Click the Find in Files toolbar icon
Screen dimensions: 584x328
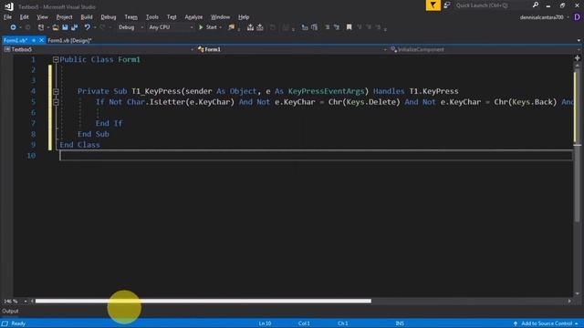click(x=232, y=27)
